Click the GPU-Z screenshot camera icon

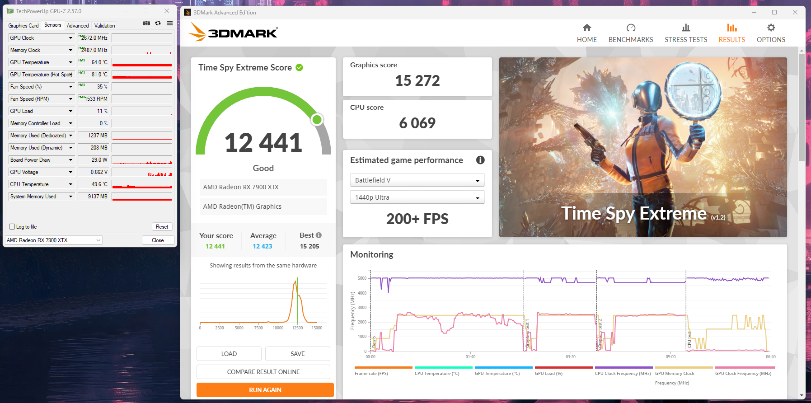[x=146, y=23]
